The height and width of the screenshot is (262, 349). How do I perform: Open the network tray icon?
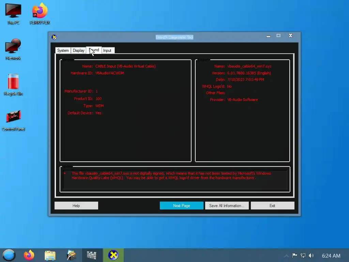[303, 255]
